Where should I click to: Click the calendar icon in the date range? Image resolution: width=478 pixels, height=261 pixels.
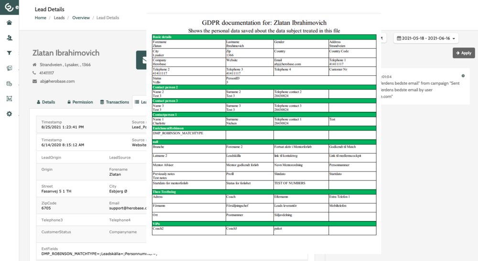pos(399,38)
